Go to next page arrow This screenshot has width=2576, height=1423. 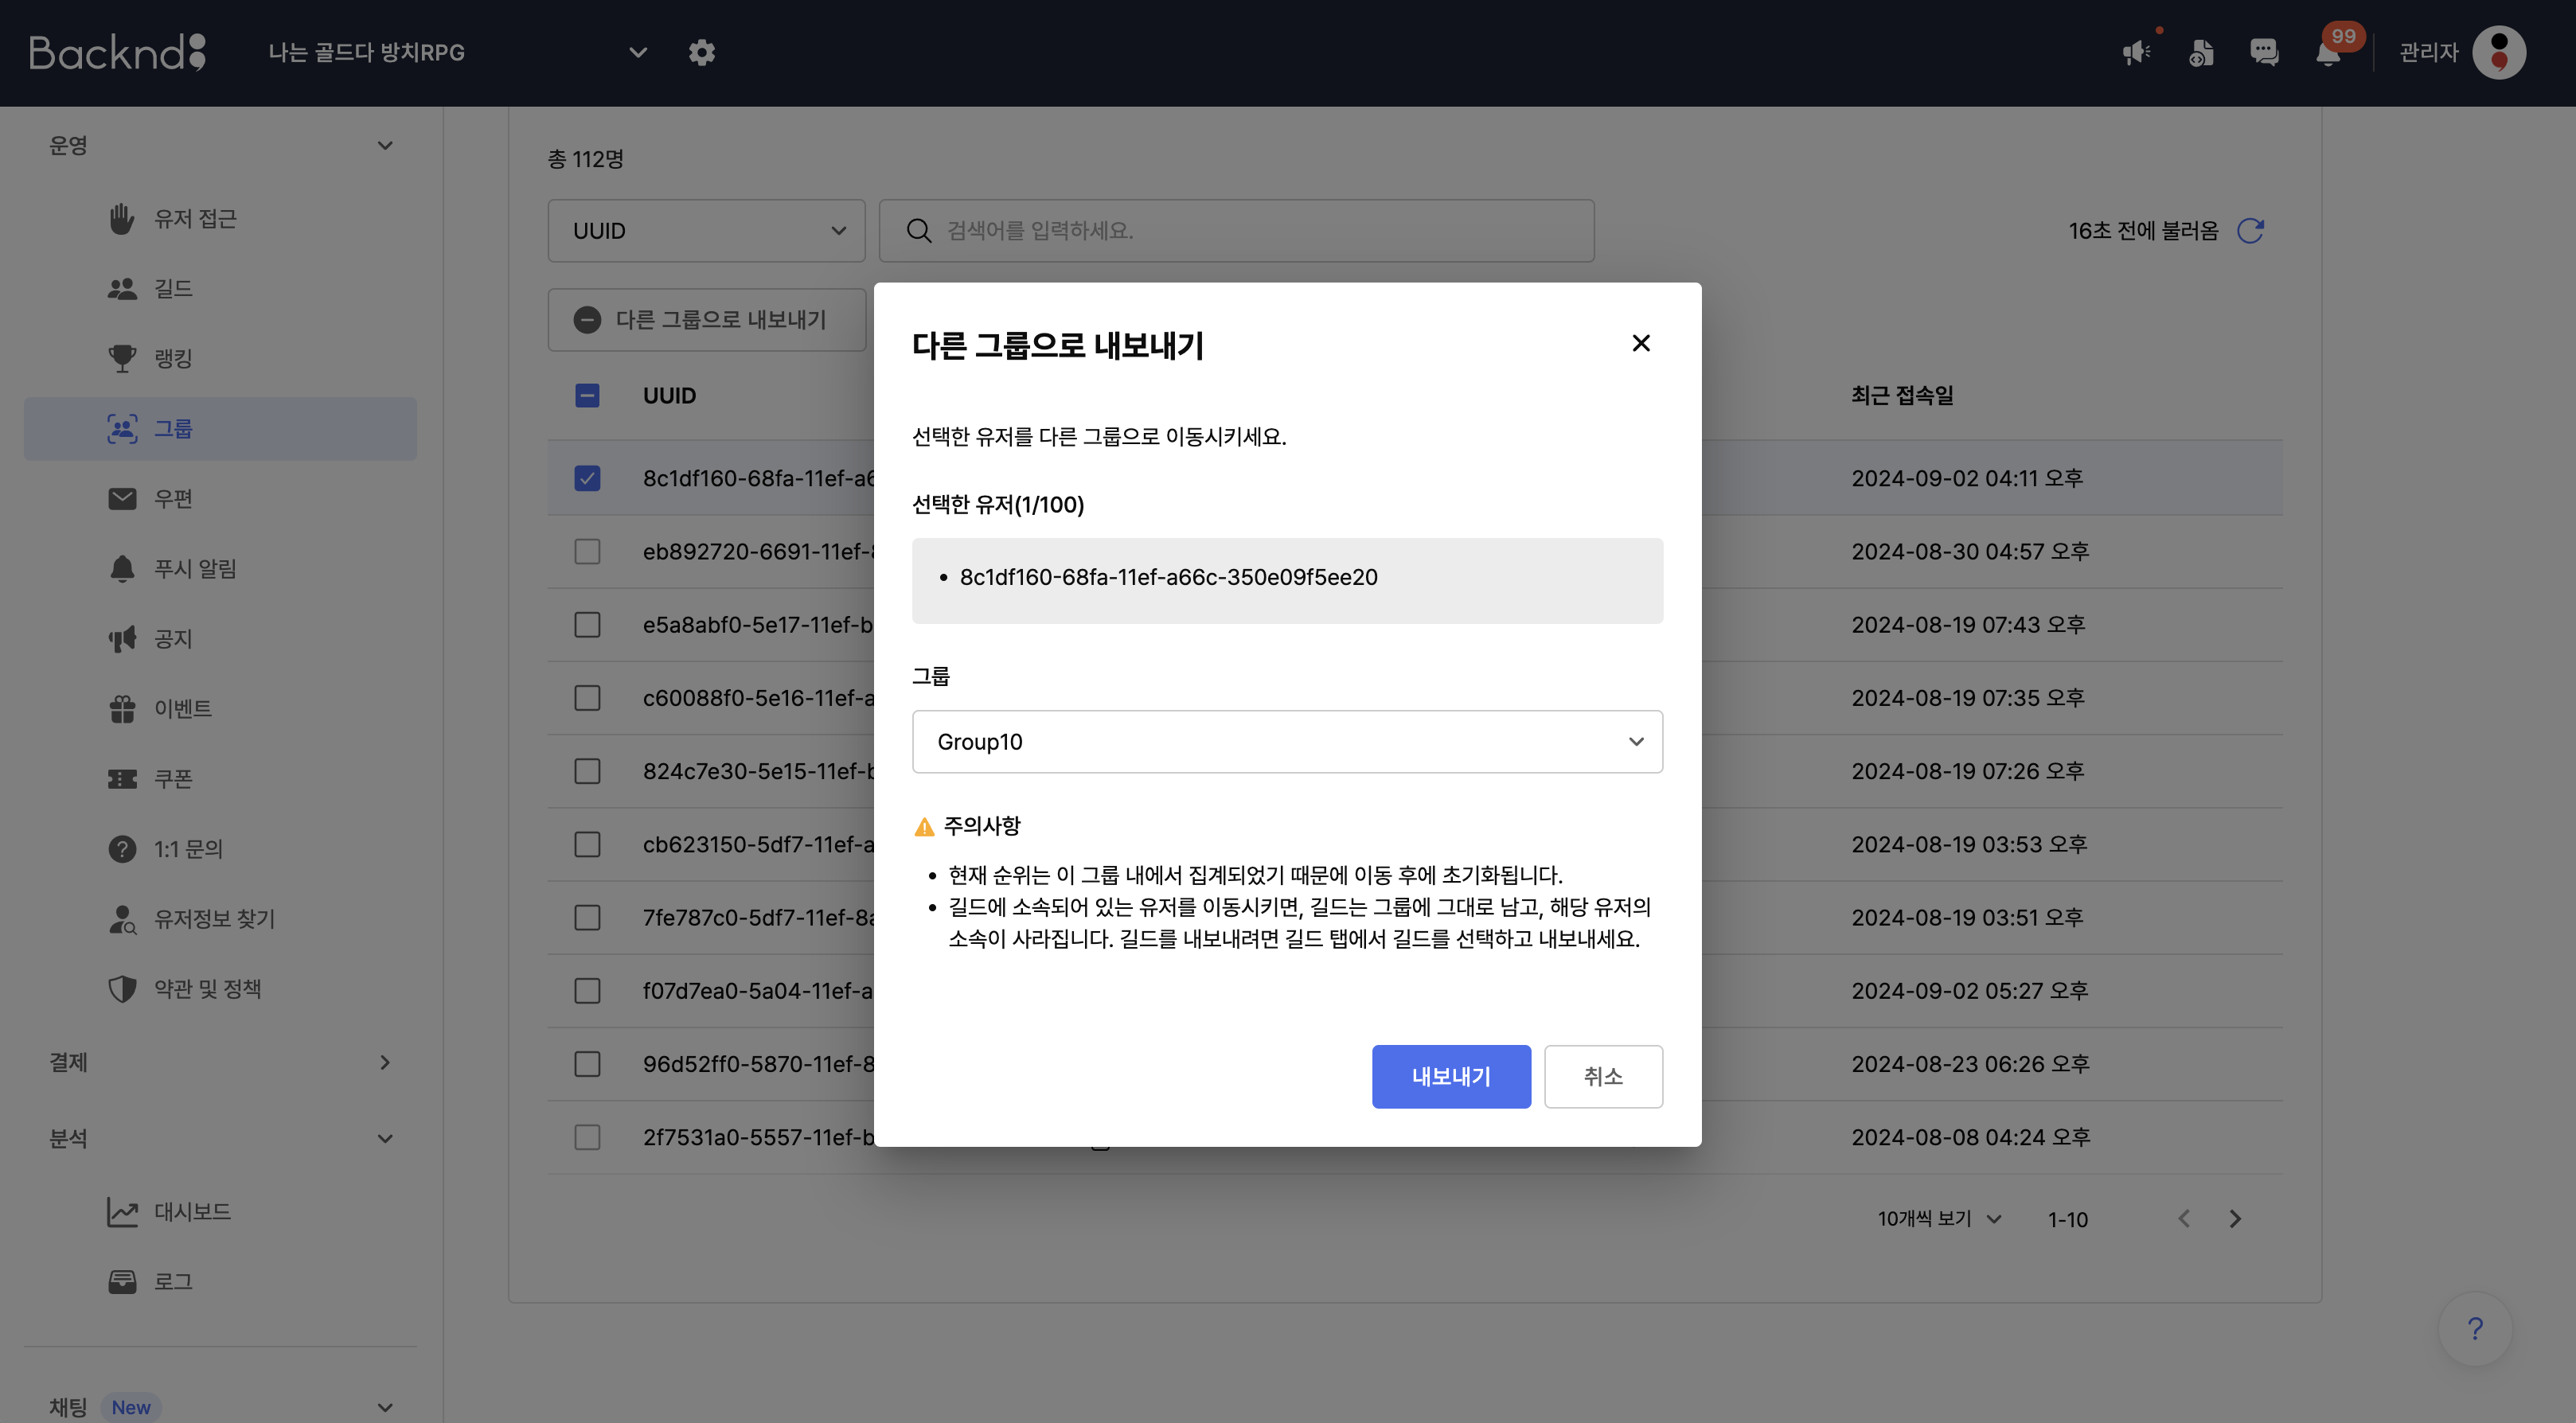click(x=2235, y=1219)
